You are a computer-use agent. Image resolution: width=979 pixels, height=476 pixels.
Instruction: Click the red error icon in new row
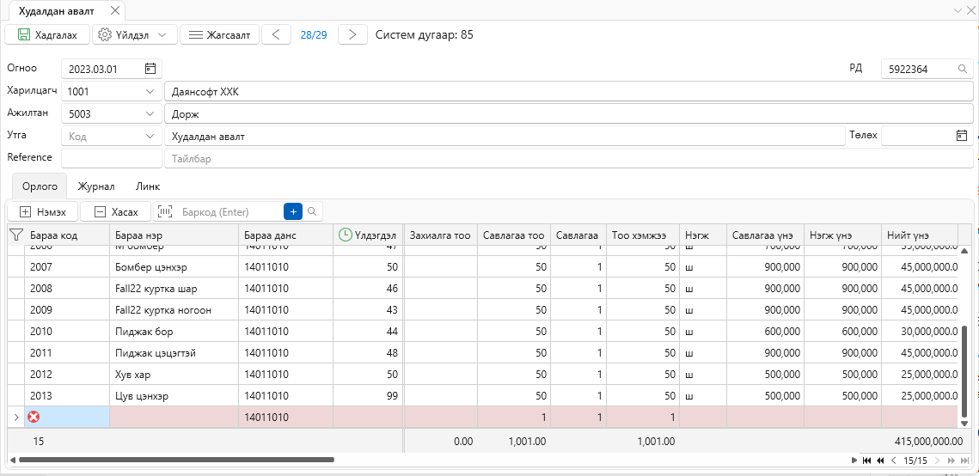point(34,418)
